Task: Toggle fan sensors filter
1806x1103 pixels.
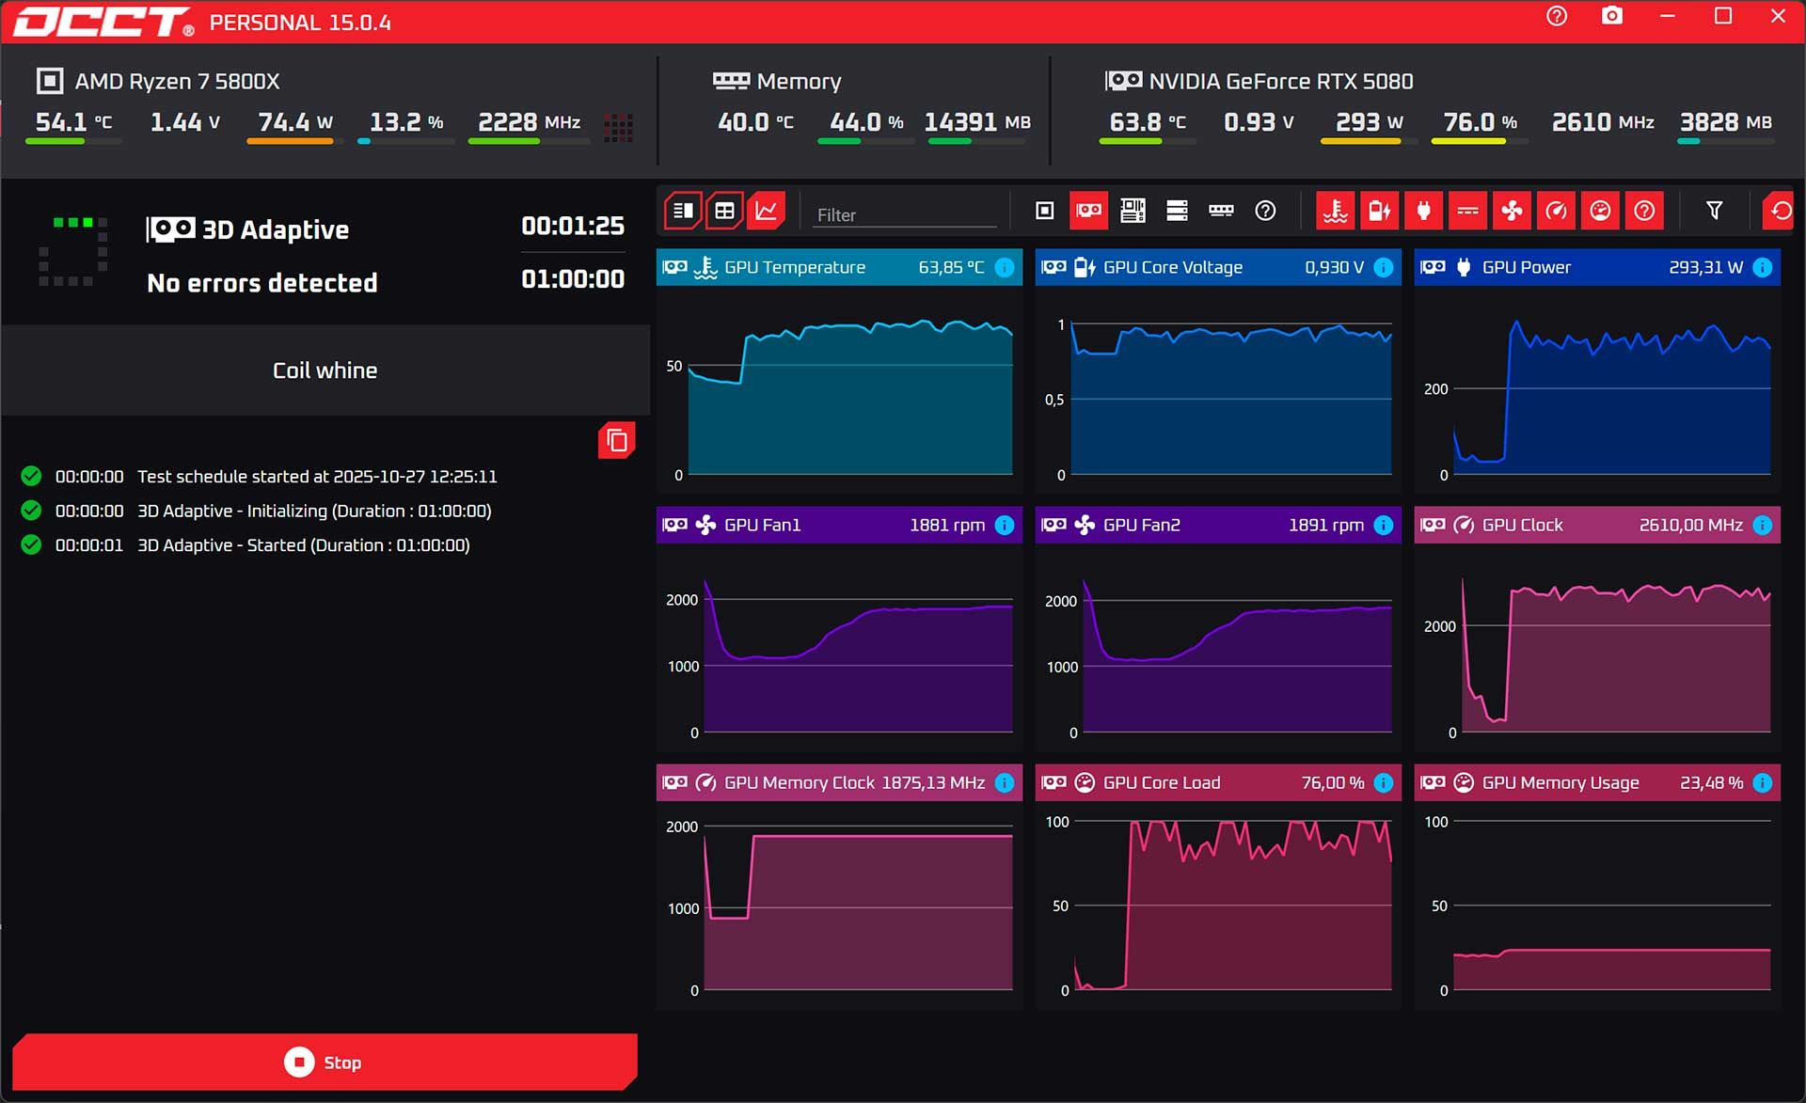Action: (x=1512, y=211)
